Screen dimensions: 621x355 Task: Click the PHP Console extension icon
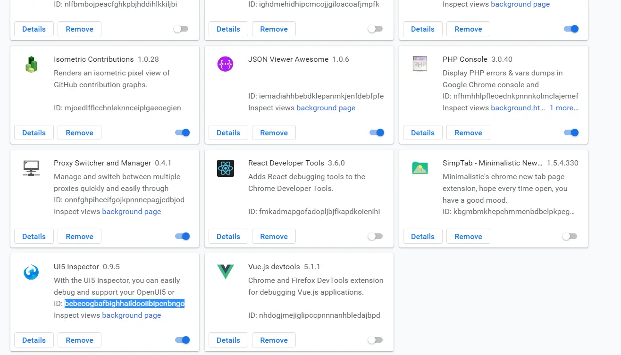pyautogui.click(x=420, y=64)
